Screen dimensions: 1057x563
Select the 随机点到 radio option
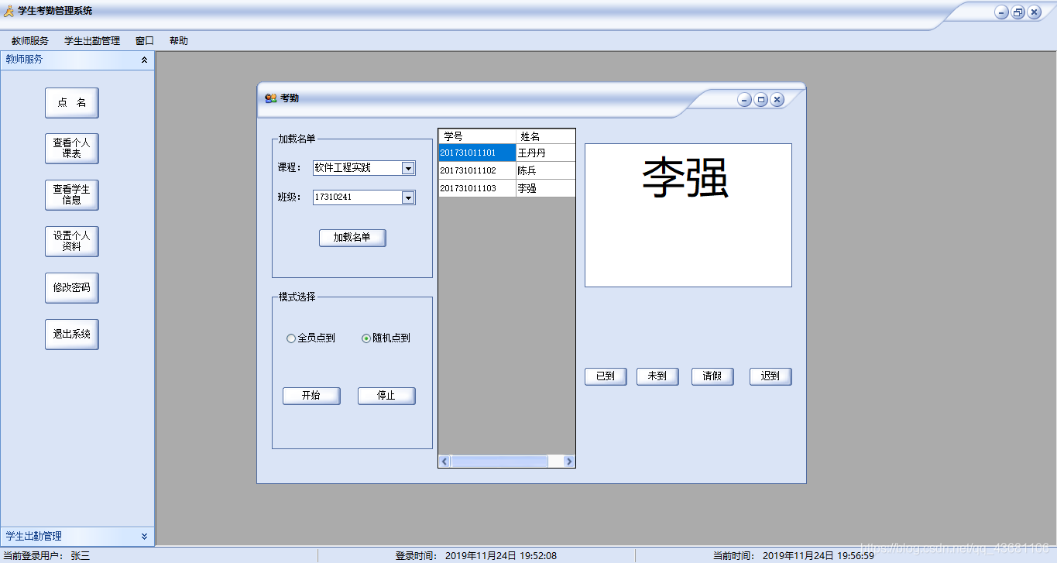point(386,338)
